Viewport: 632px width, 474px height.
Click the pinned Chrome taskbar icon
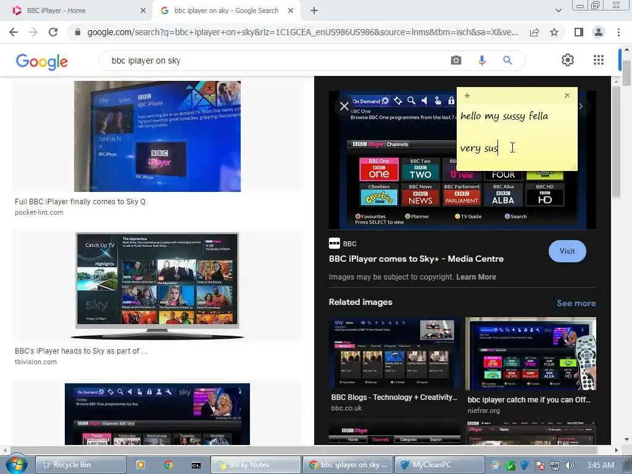[x=168, y=465]
